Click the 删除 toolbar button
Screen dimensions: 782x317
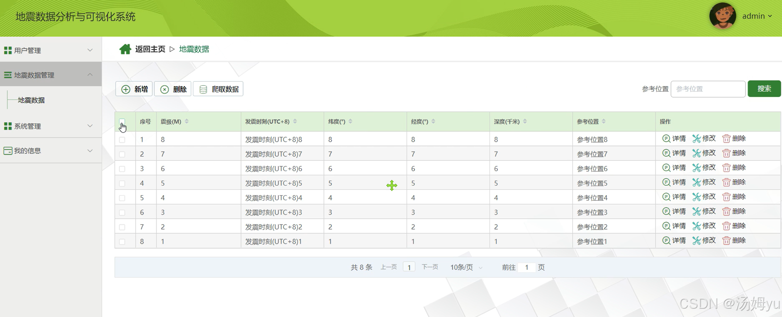coord(173,89)
